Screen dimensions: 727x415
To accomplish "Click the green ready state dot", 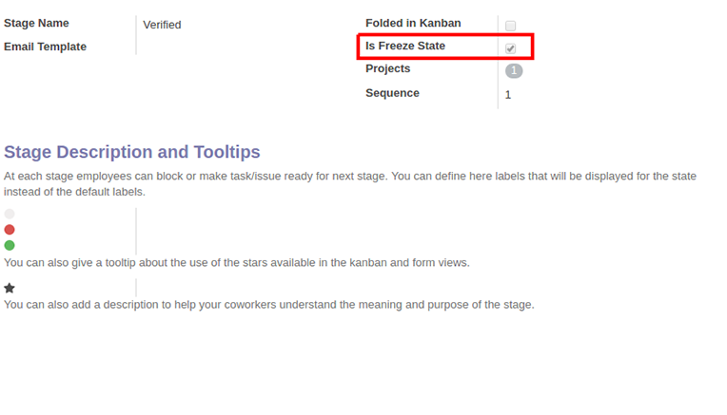I will 10,245.
